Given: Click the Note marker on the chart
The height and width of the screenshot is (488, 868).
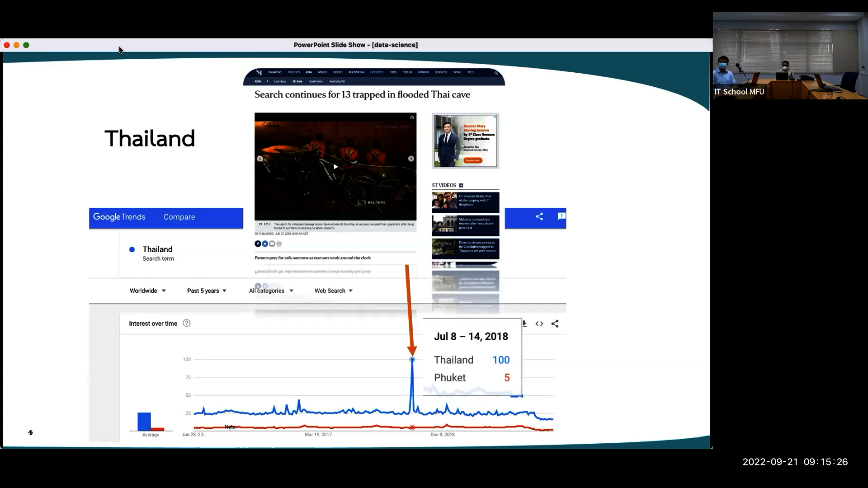Looking at the screenshot, I should pyautogui.click(x=230, y=427).
